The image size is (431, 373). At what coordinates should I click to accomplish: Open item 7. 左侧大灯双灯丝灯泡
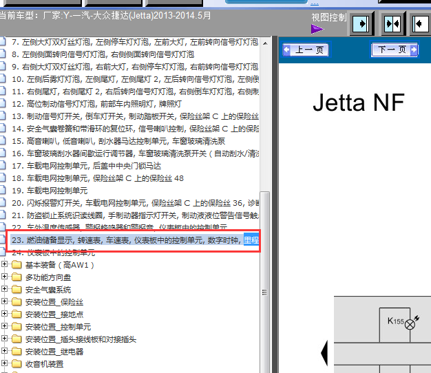click(x=135, y=42)
